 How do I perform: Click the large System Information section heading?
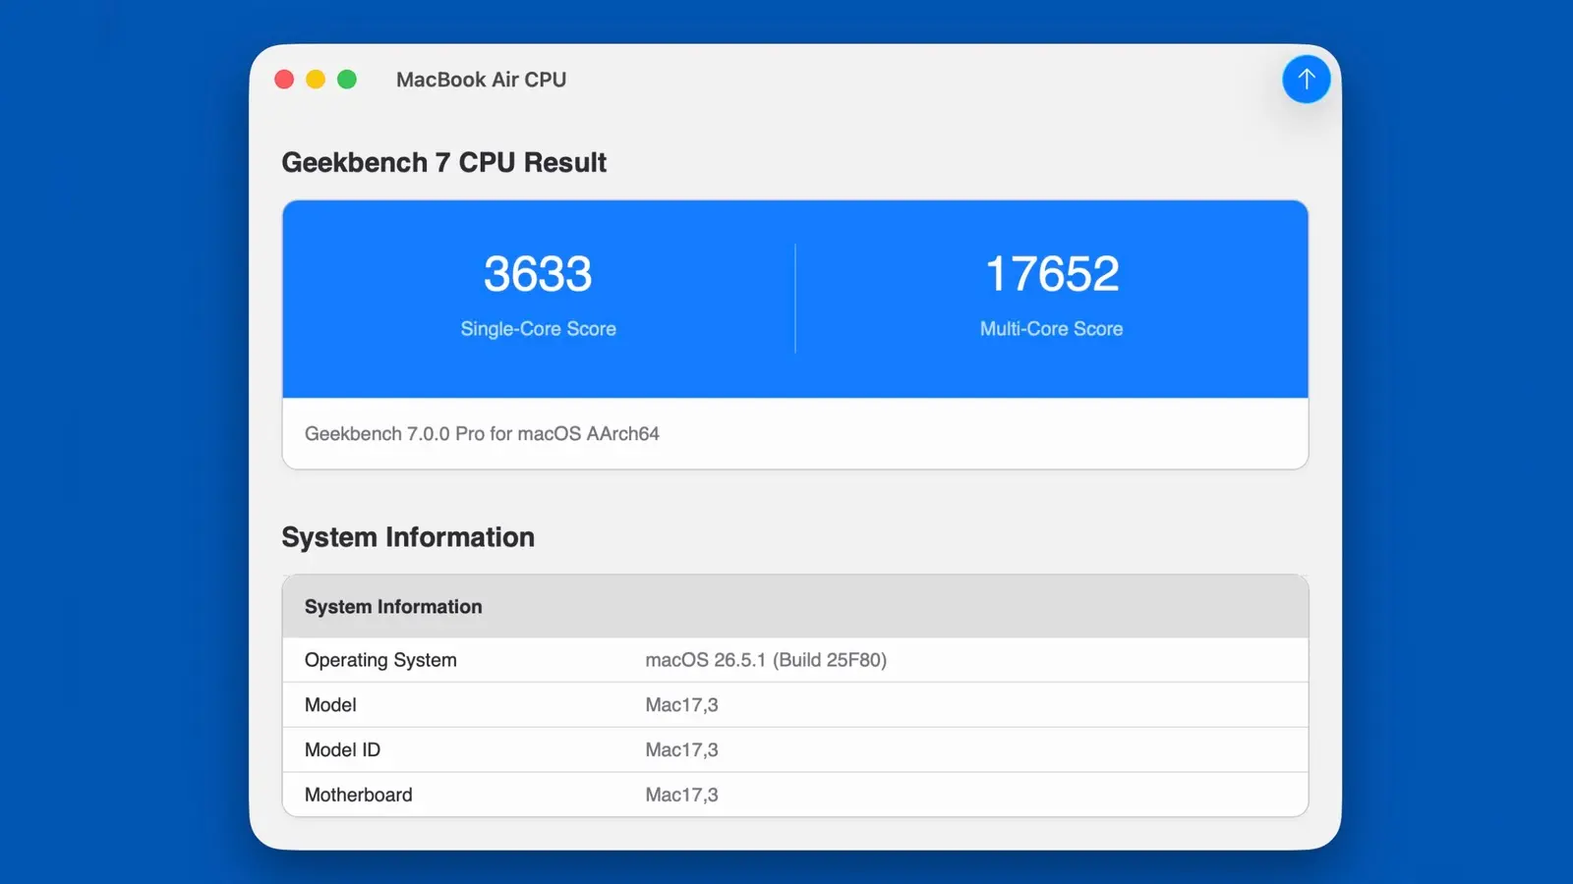[x=408, y=537]
